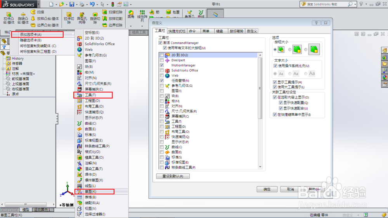
Task: Click the filter funnel icon in feature tree
Action: (4, 47)
